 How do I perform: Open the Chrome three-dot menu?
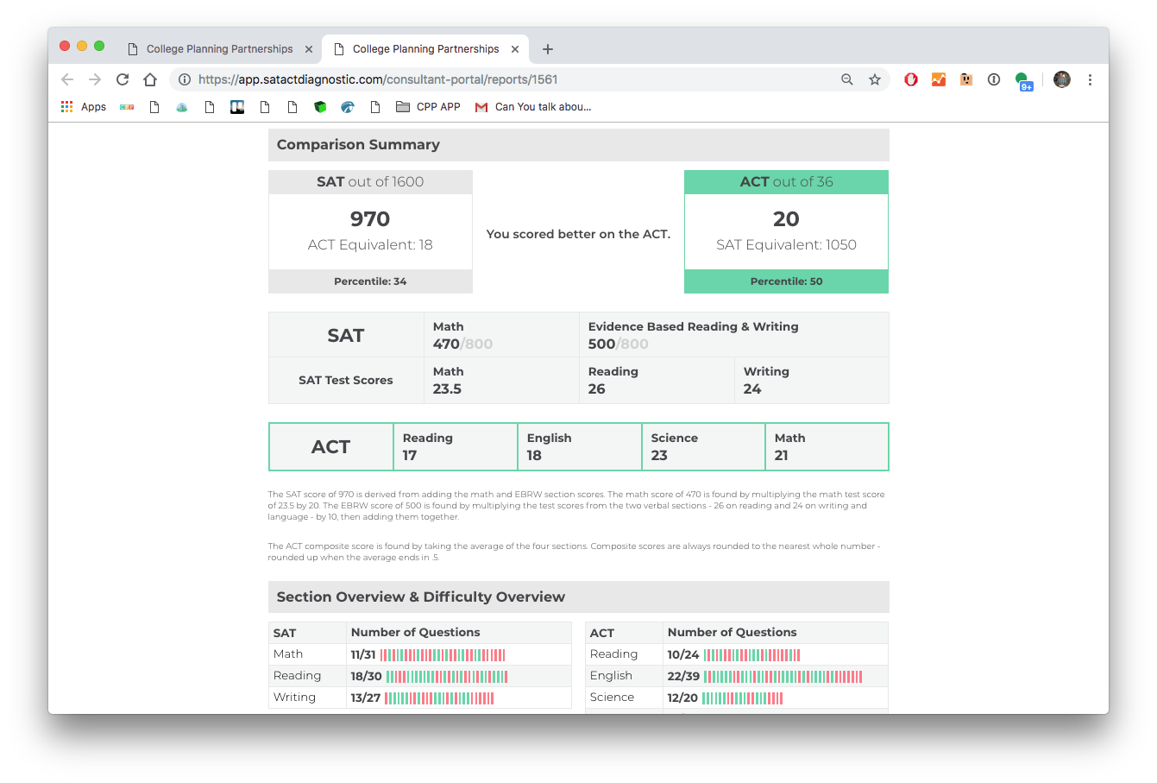click(x=1090, y=79)
